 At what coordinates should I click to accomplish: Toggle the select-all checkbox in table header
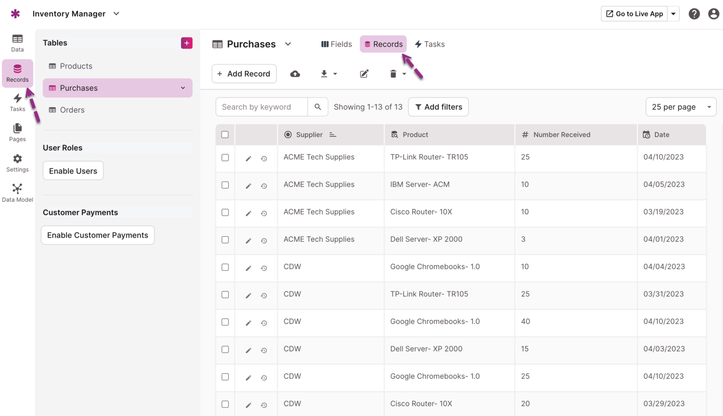(225, 135)
